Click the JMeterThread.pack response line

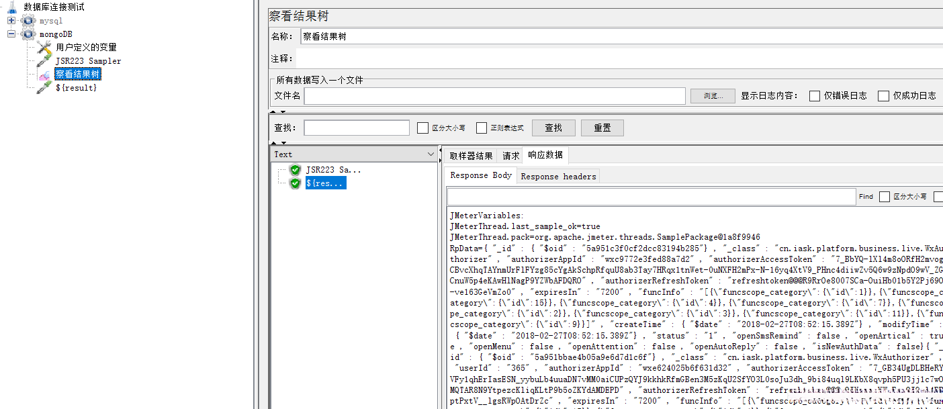pyautogui.click(x=605, y=237)
